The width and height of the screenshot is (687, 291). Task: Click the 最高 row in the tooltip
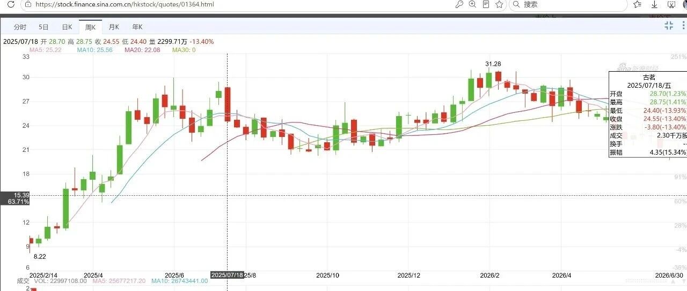(x=648, y=102)
